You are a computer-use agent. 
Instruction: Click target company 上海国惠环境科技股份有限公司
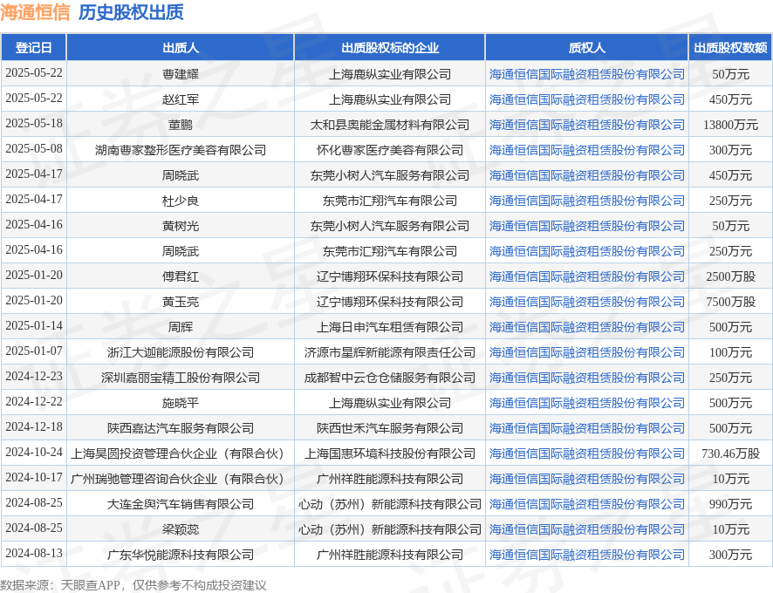pos(390,453)
